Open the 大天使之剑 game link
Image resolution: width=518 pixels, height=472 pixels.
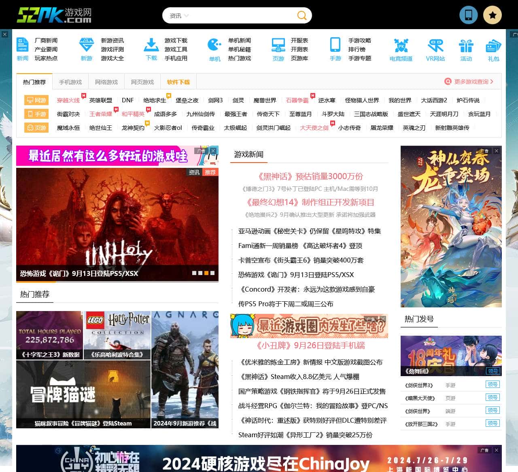pos(314,128)
